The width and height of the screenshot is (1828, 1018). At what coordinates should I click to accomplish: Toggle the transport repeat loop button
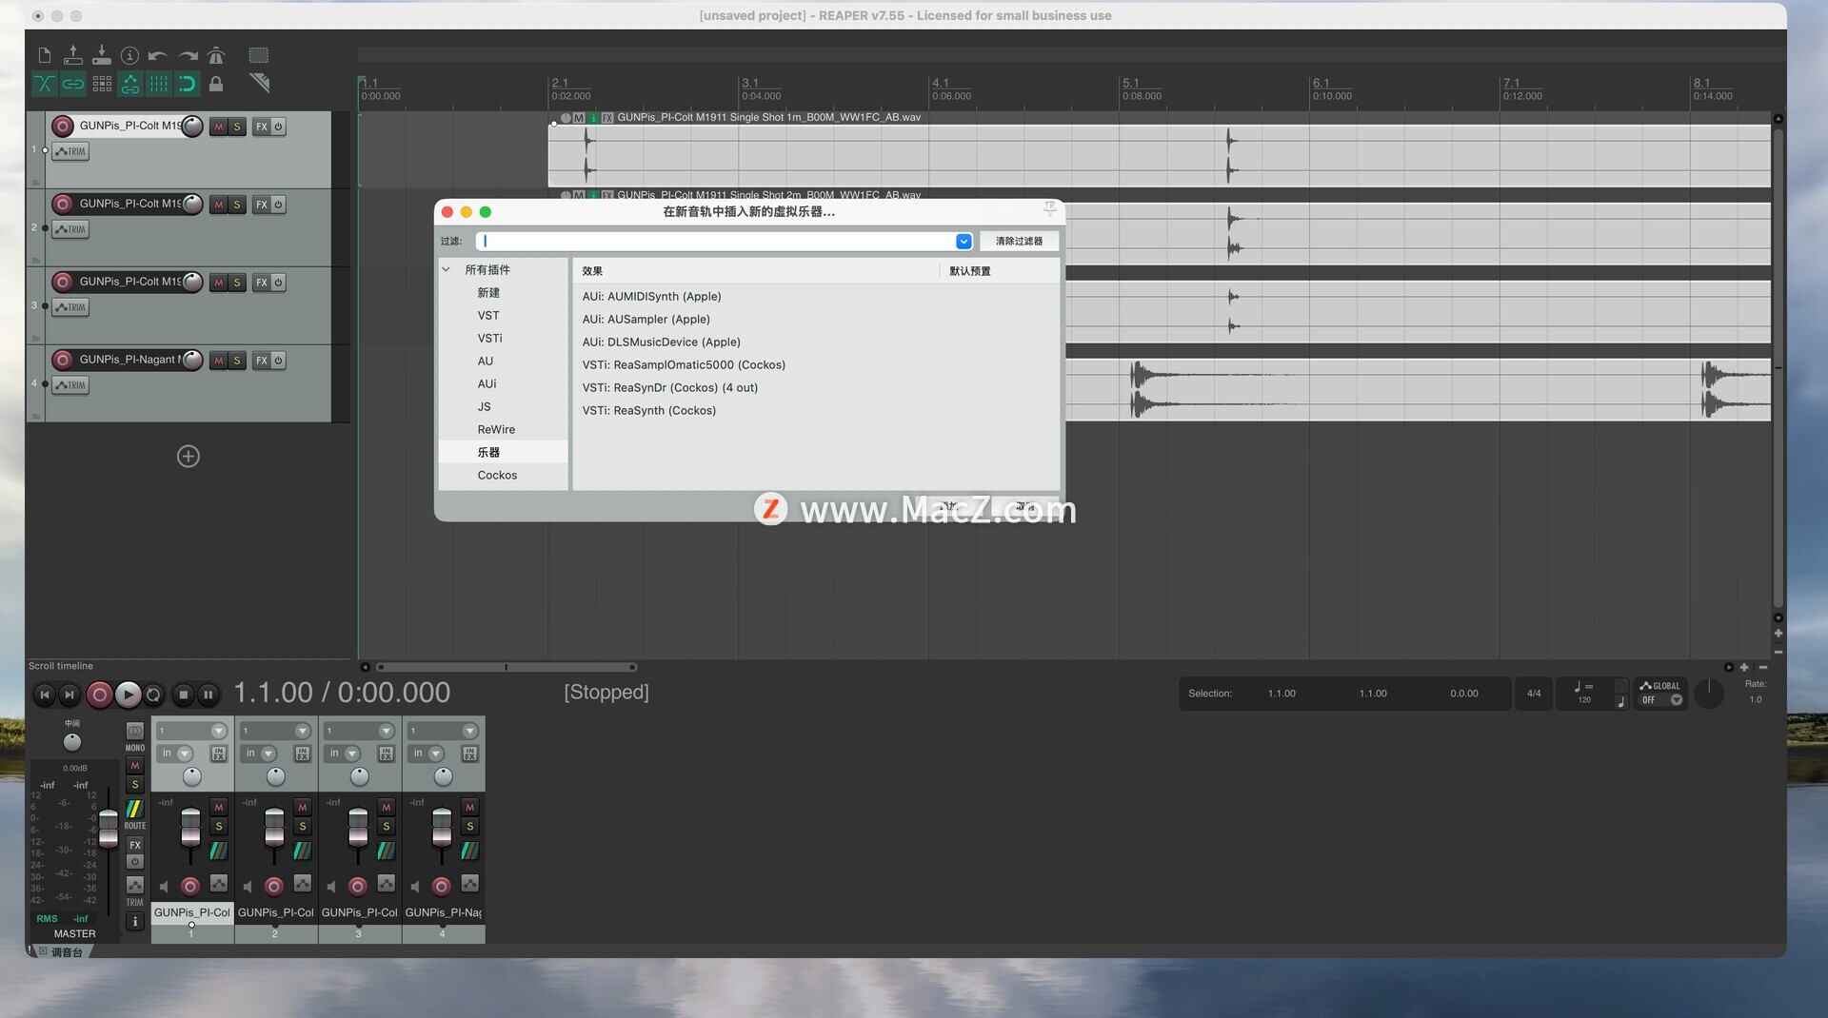click(153, 695)
